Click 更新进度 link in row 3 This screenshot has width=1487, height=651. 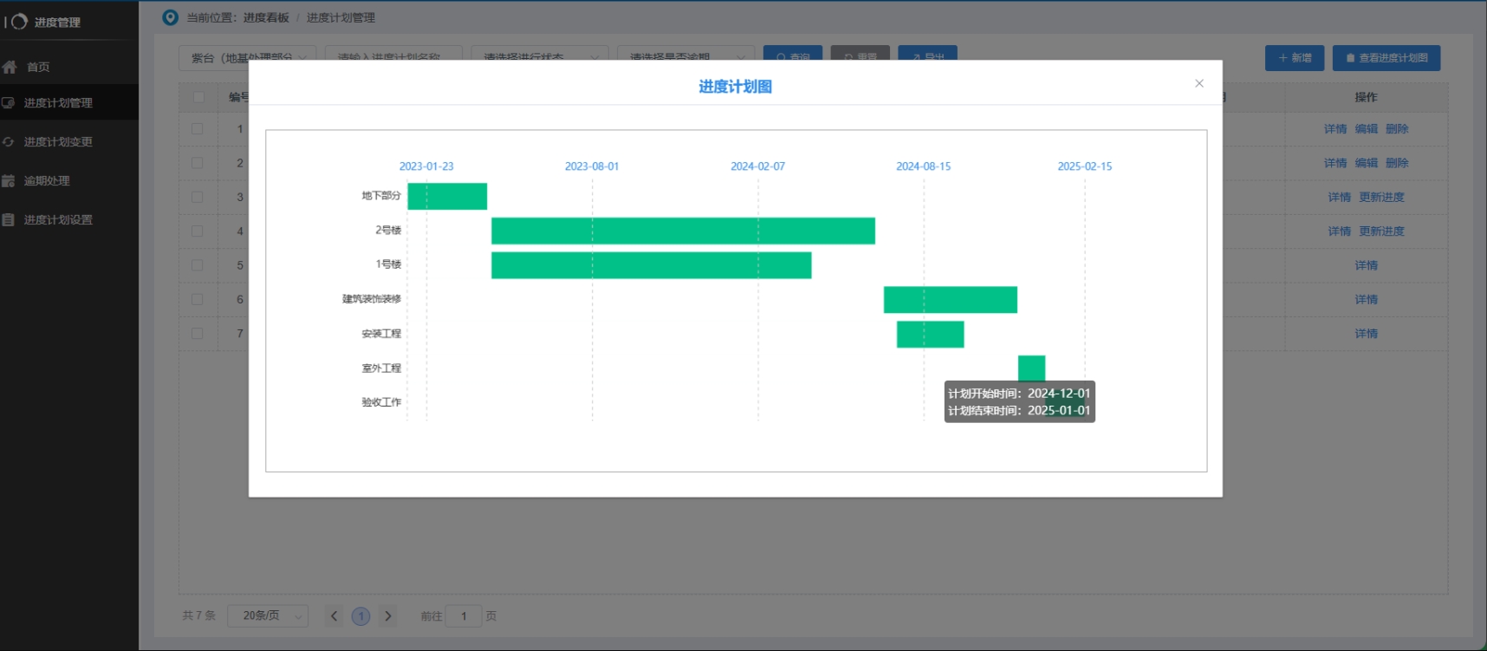click(x=1381, y=197)
